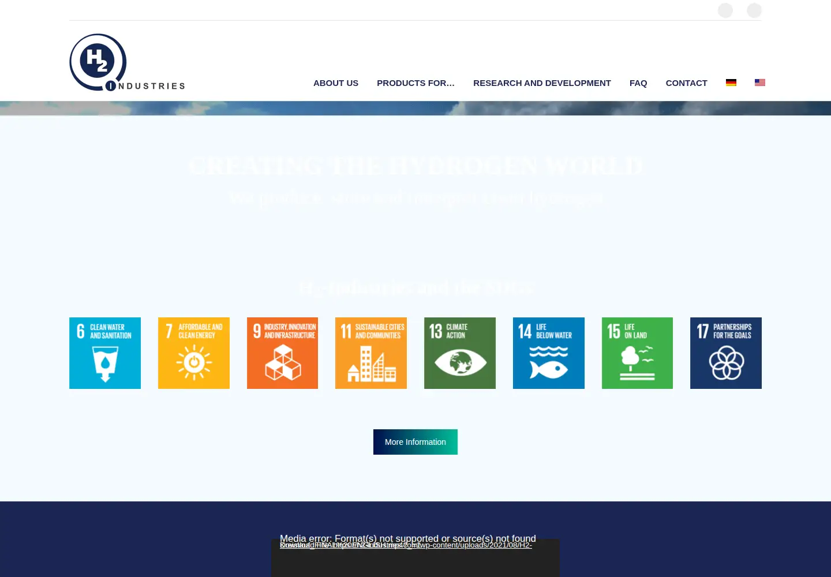The height and width of the screenshot is (577, 831).
Task: Click the More Information button
Action: (x=415, y=442)
